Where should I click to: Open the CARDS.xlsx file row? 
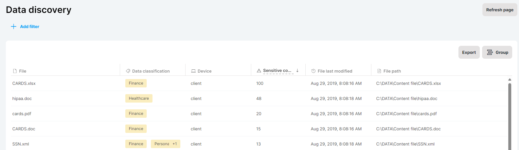259,83
